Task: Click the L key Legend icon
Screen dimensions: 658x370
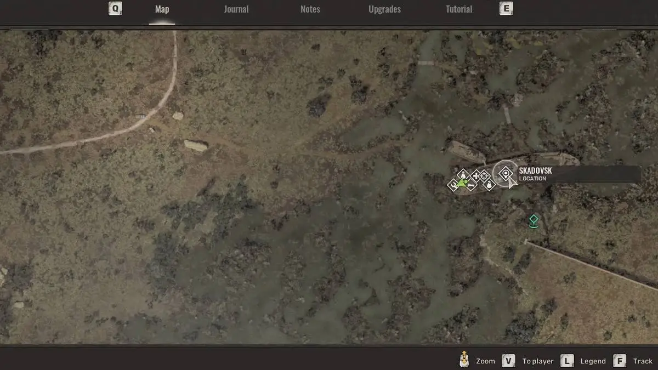Action: pos(567,361)
